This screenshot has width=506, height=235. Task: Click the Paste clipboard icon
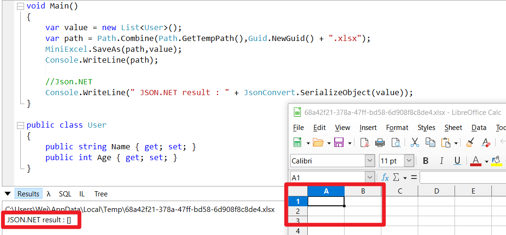(445, 142)
